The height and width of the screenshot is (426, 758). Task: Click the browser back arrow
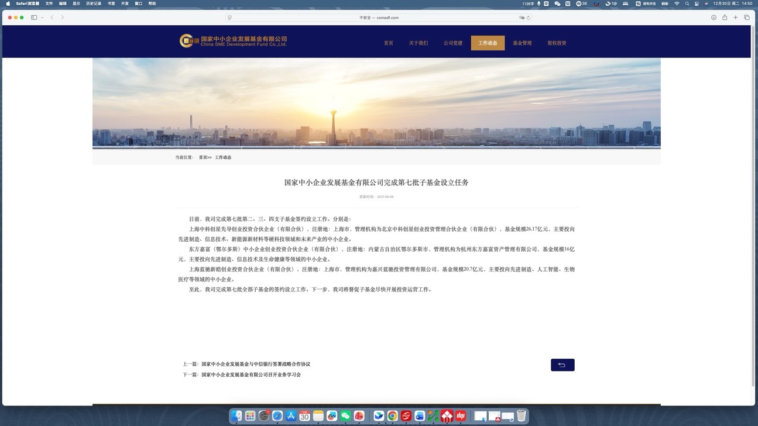(x=52, y=18)
